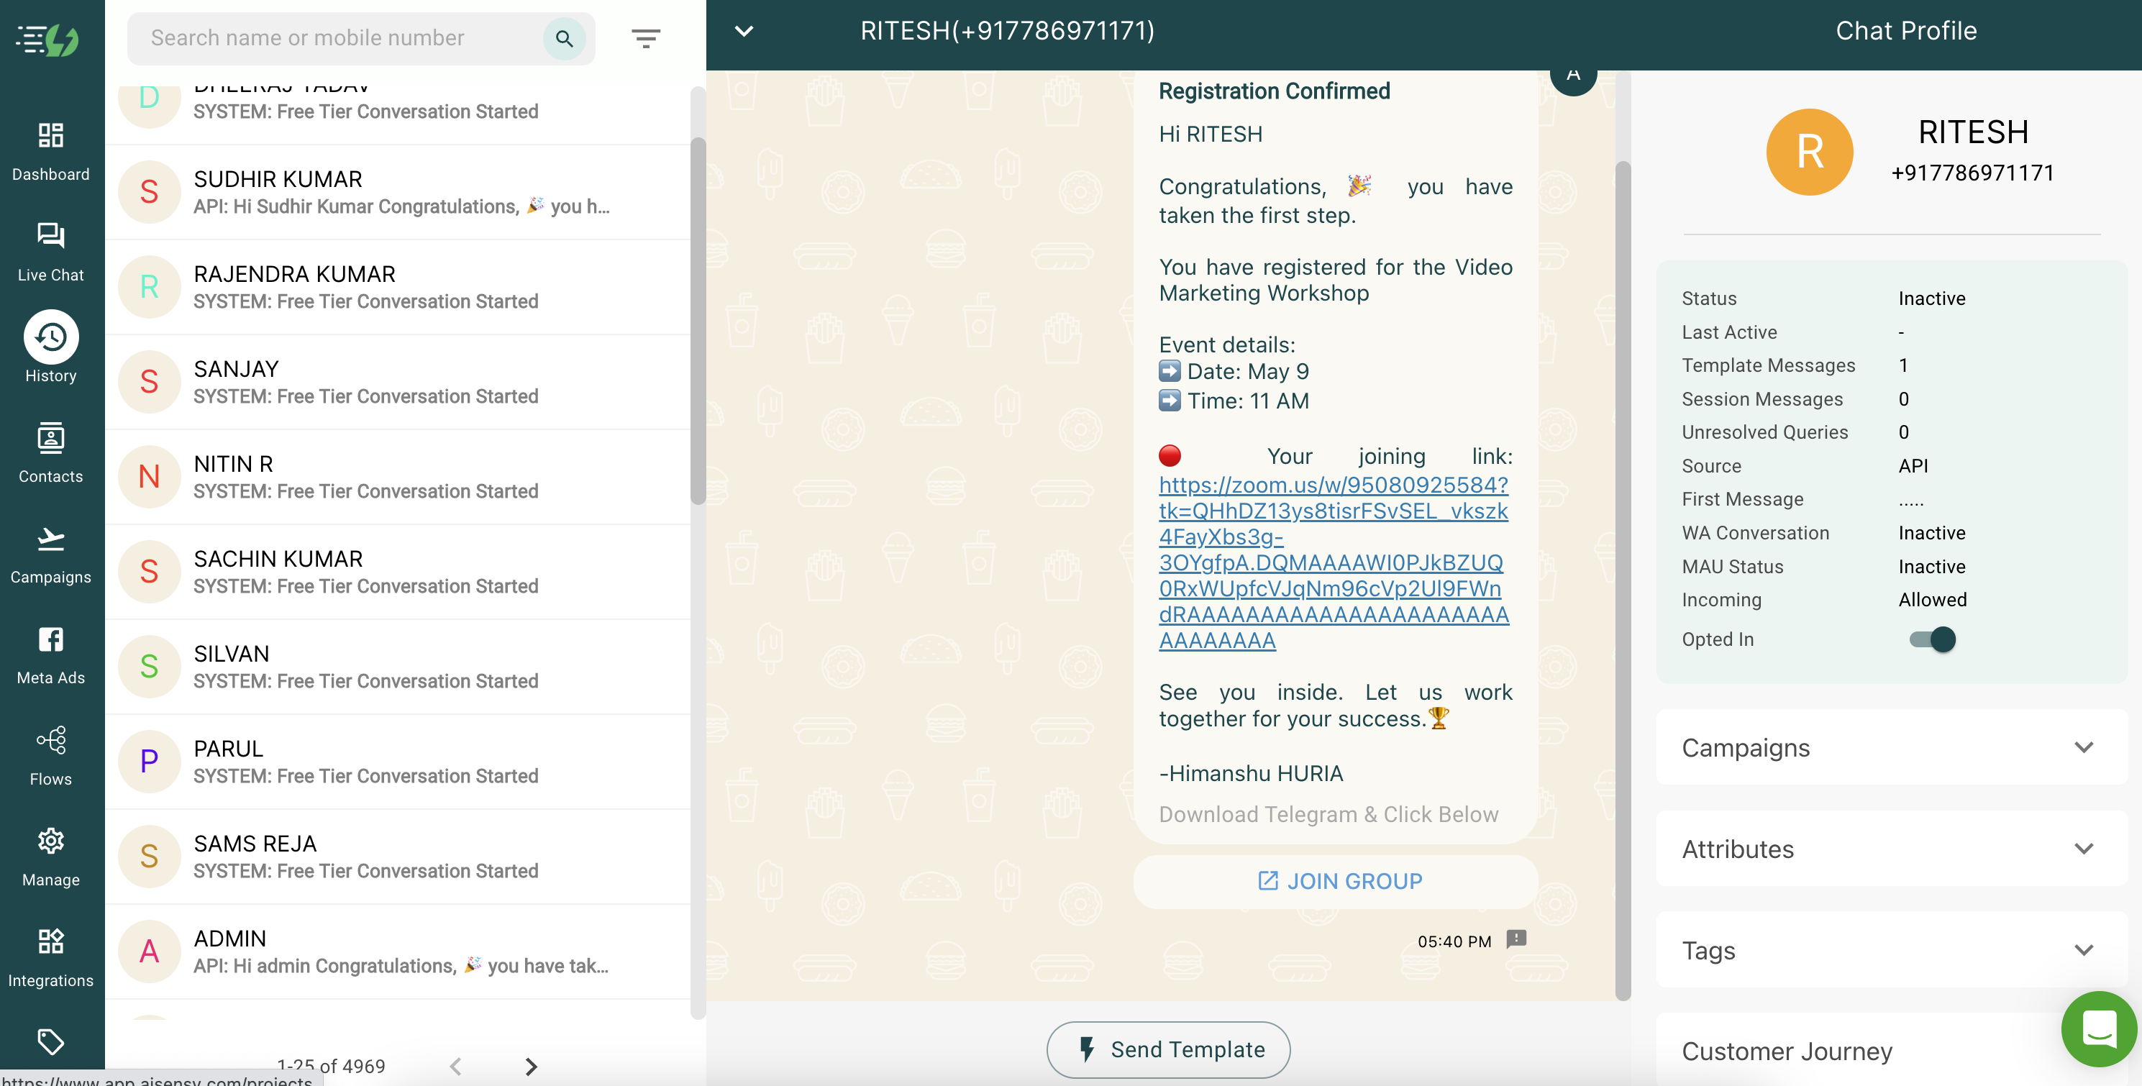
Task: Open the green support chat widget
Action: coord(2099,1028)
